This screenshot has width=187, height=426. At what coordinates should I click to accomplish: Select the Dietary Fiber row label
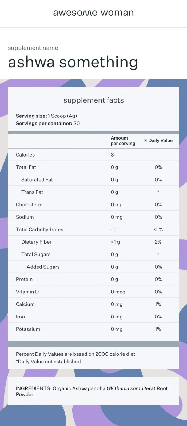pos(36,242)
